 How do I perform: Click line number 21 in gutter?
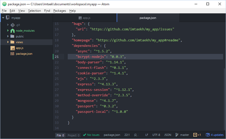pyautogui.click(x=56, y=57)
